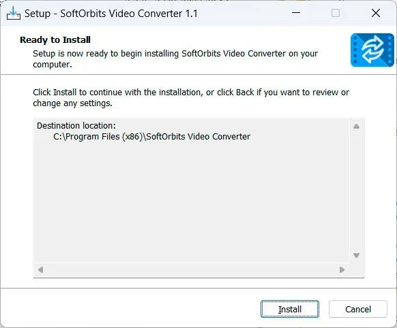Viewport: 397px width, 328px height.
Task: Click the 'Click Install to continue' instruction text
Action: click(191, 98)
